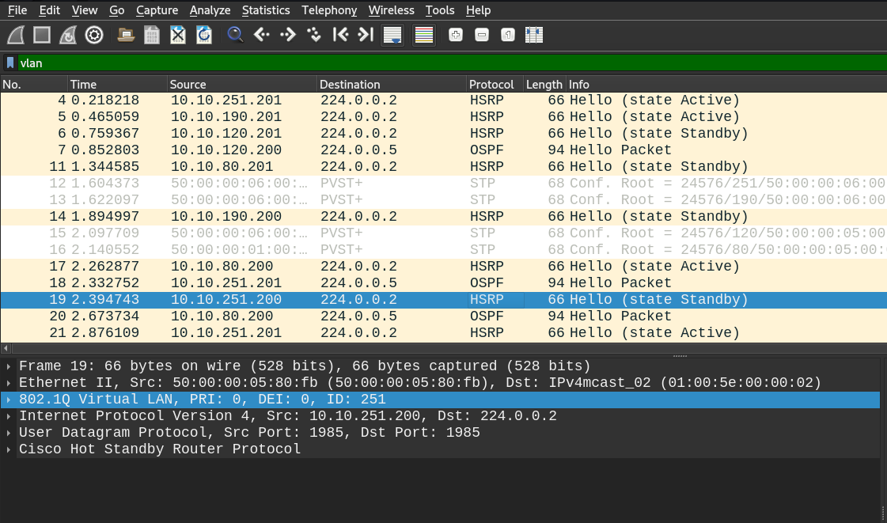
Task: Toggle auto-scroll during live capture
Action: (392, 35)
